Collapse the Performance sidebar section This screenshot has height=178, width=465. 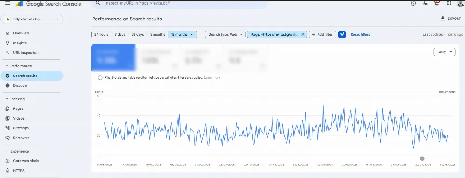click(x=19, y=66)
